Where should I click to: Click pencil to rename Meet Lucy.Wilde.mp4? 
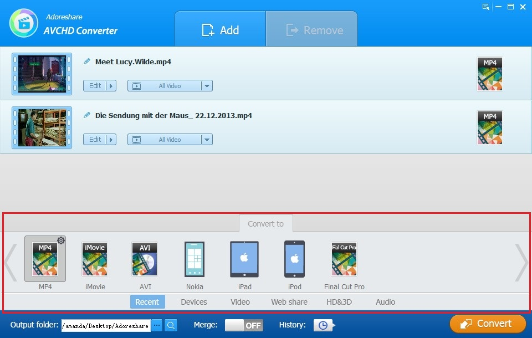click(87, 62)
